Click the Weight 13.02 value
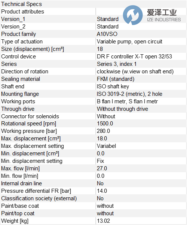Screen dimensions: 187x225 point(103,221)
